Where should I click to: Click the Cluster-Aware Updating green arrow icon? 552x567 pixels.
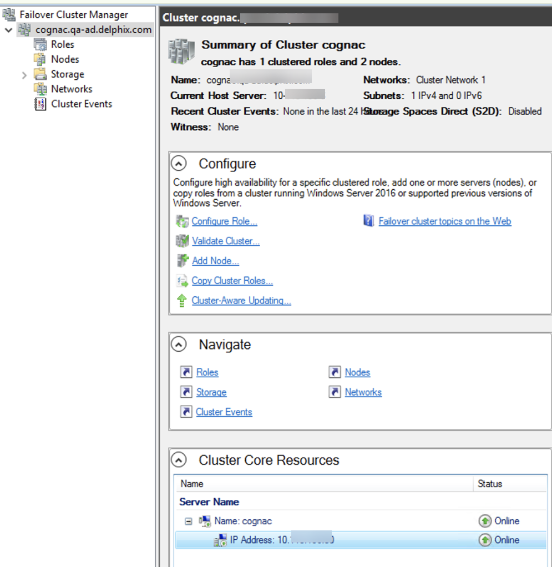point(181,301)
